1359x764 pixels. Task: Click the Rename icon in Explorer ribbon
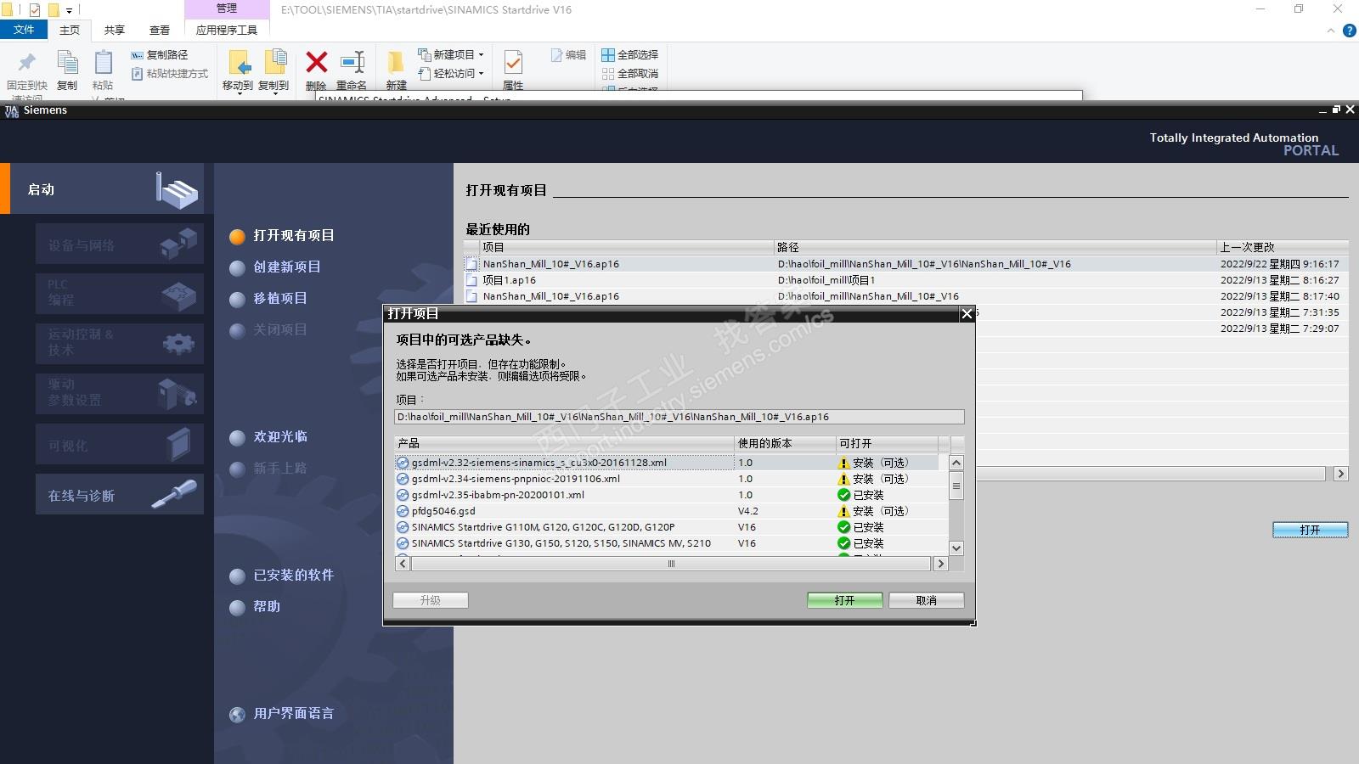click(x=352, y=63)
